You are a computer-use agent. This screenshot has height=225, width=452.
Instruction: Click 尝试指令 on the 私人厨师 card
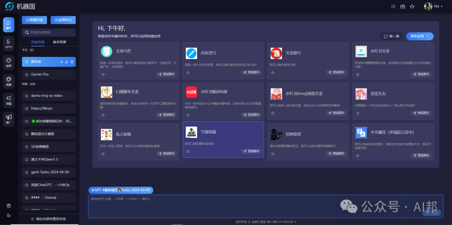tap(166, 153)
